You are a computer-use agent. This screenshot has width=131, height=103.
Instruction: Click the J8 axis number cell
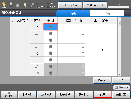pyautogui.click(x=37, y=73)
